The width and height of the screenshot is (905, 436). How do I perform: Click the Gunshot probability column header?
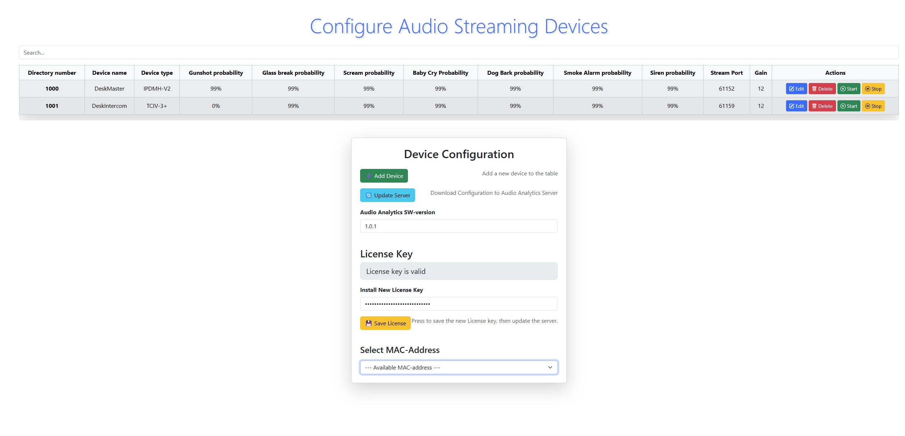pyautogui.click(x=216, y=73)
